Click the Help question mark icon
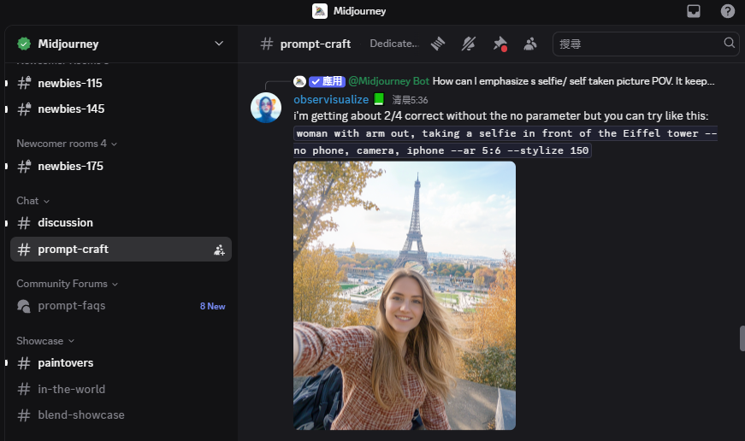This screenshot has width=745, height=441. pos(727,11)
